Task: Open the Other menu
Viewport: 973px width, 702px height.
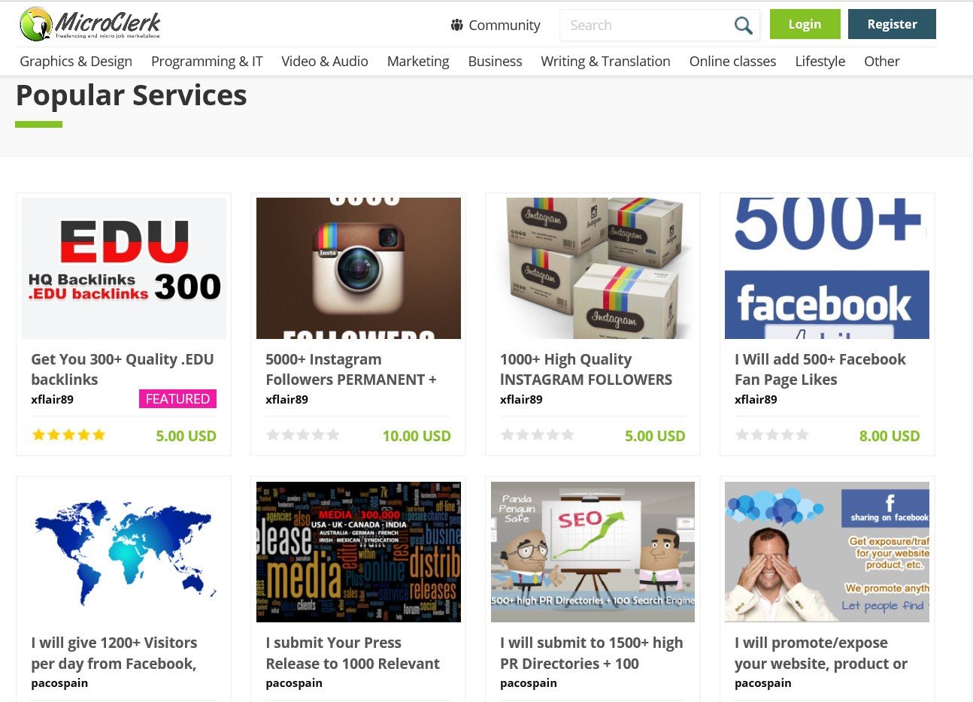Action: click(x=882, y=61)
